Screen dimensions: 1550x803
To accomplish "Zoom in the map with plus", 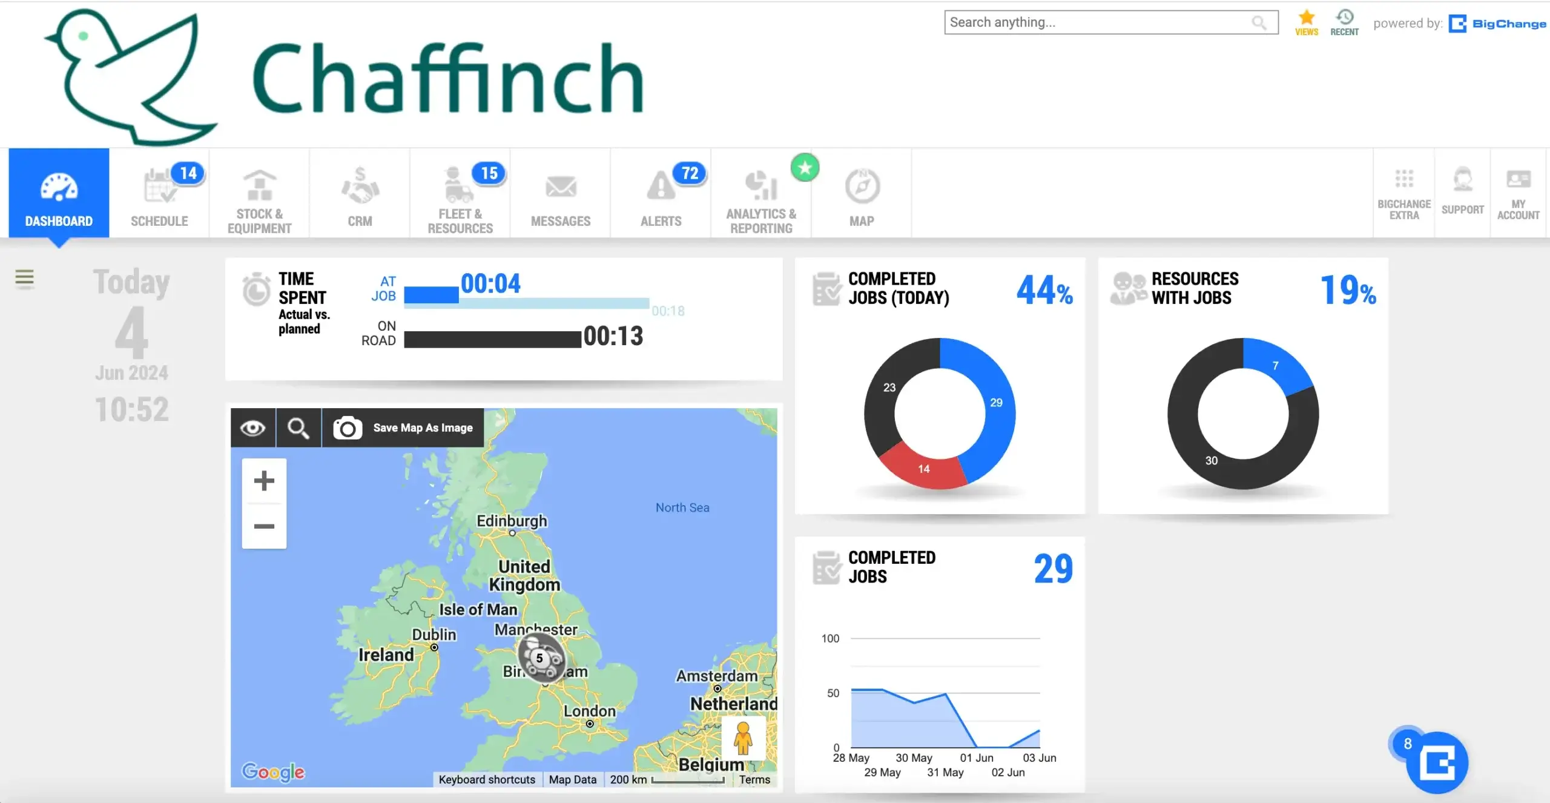I will pos(264,481).
